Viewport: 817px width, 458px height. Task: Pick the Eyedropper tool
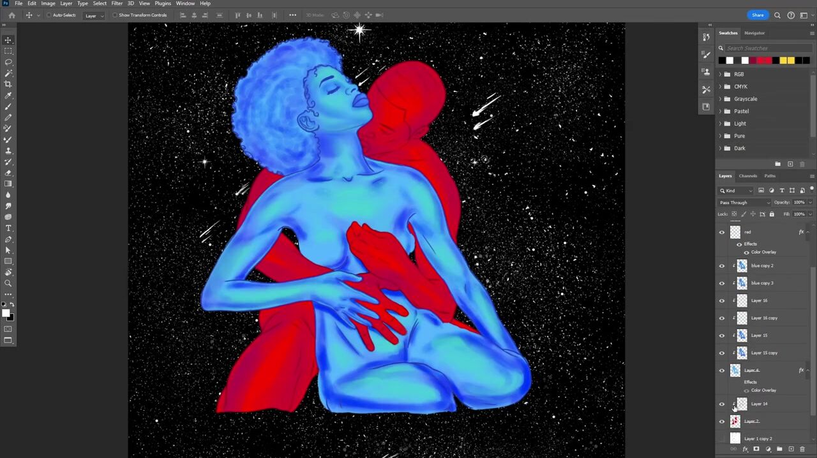pos(8,96)
